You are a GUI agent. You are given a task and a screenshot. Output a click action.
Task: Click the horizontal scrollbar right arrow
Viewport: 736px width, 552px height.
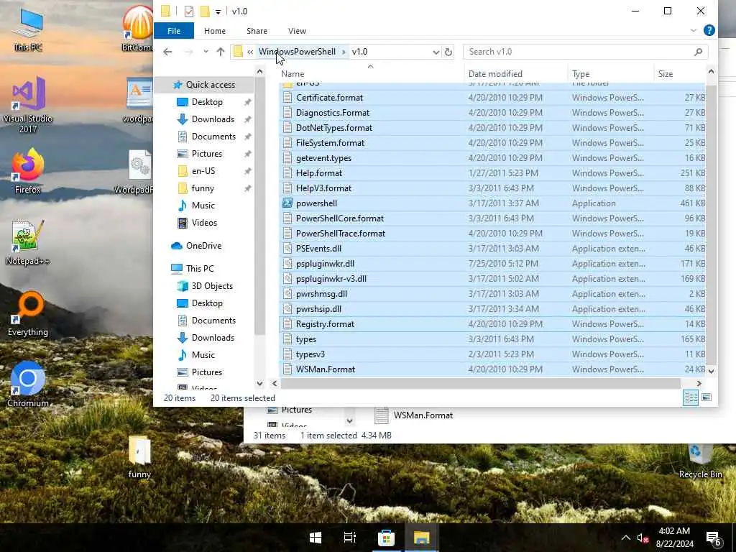(699, 384)
